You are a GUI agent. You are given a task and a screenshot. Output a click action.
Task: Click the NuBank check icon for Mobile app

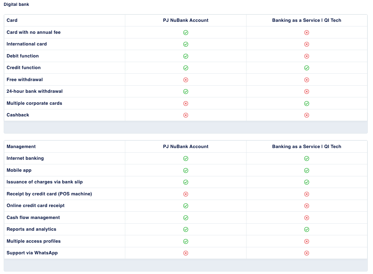[186, 170]
